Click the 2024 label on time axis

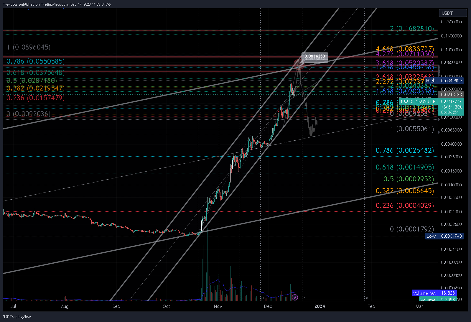click(320, 306)
